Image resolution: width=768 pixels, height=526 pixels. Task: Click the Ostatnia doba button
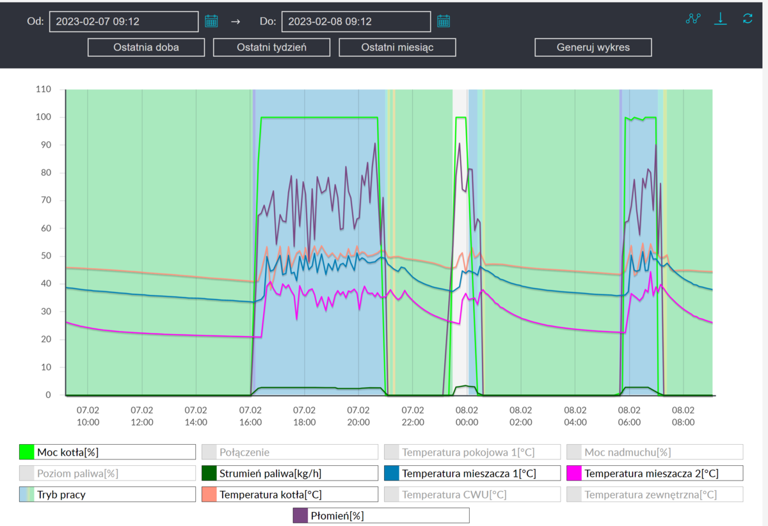click(146, 47)
